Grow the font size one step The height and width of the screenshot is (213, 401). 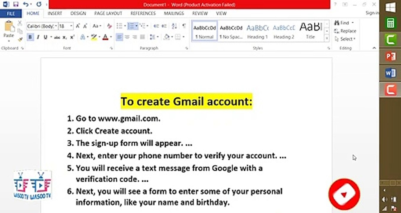78,26
